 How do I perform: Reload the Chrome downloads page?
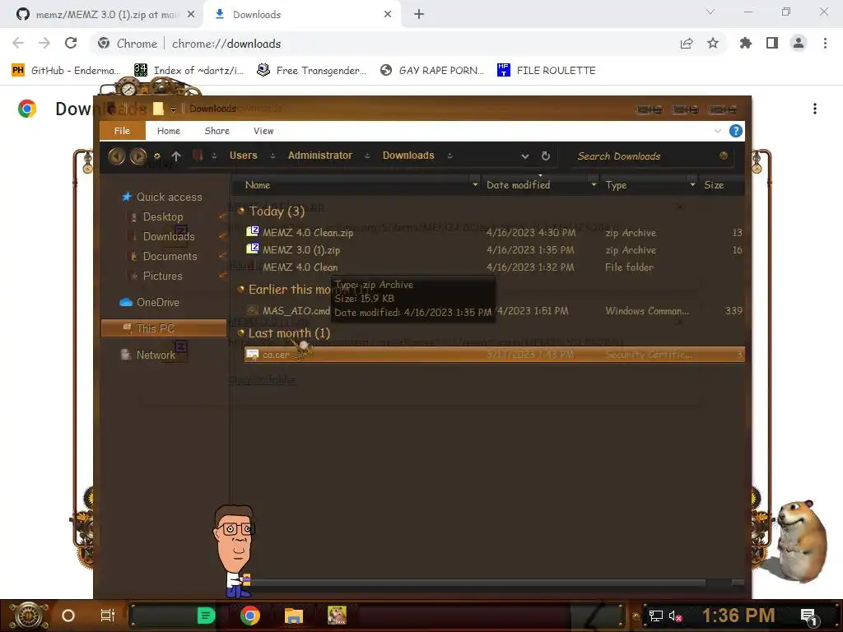tap(71, 43)
